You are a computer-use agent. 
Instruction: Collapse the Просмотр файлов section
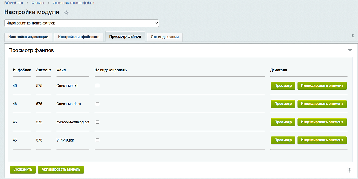350,50
